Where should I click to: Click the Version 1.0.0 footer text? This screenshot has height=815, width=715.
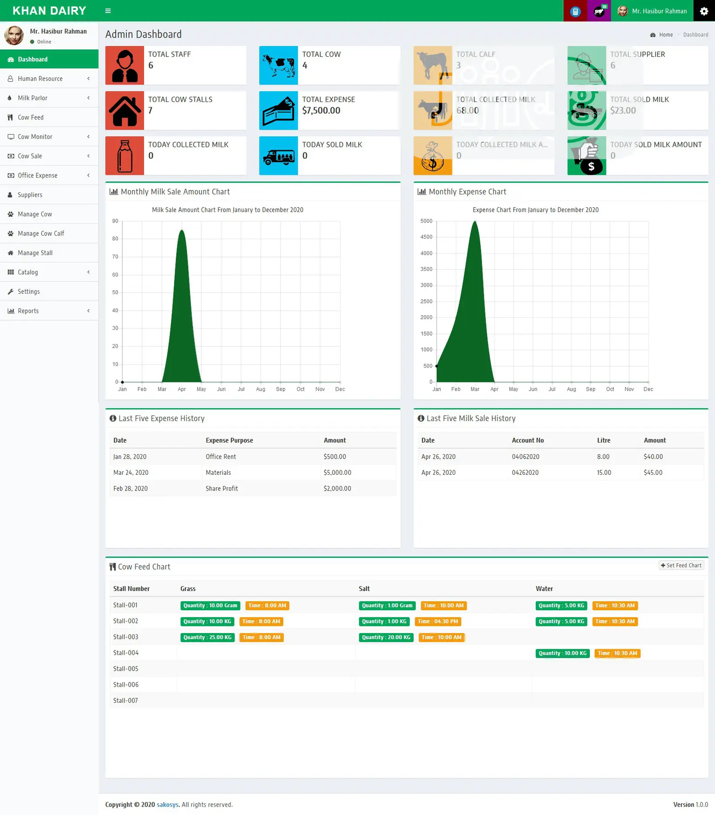point(691,805)
